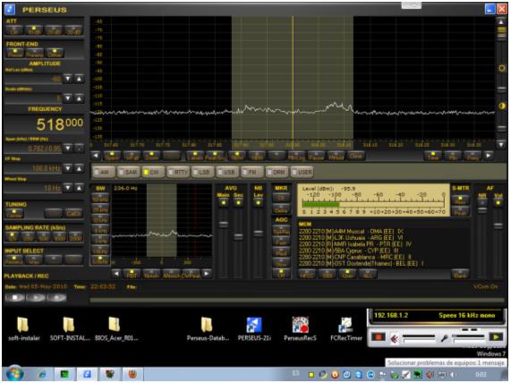Open the PerseusRecS desktop icon
This screenshot has width=511, height=383.
pos(300,328)
